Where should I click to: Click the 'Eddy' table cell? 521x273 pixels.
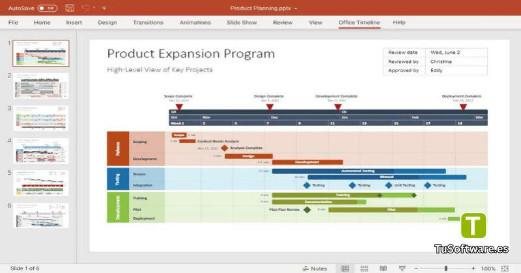[457, 70]
